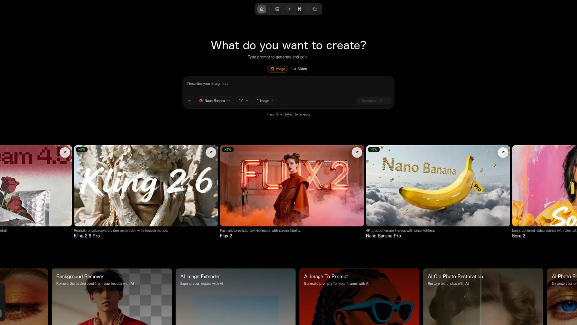The image size is (577, 325).
Task: Click 'Realistic physics-aware video generation' description
Action: tap(121, 231)
